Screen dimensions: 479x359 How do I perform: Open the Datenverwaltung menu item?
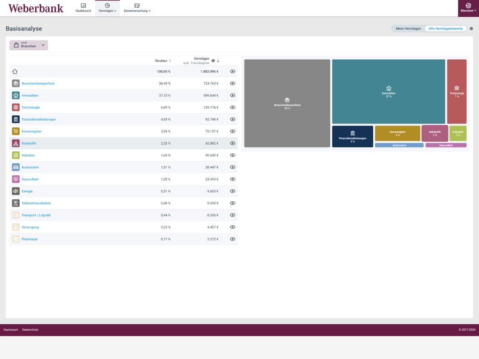pyautogui.click(x=136, y=8)
